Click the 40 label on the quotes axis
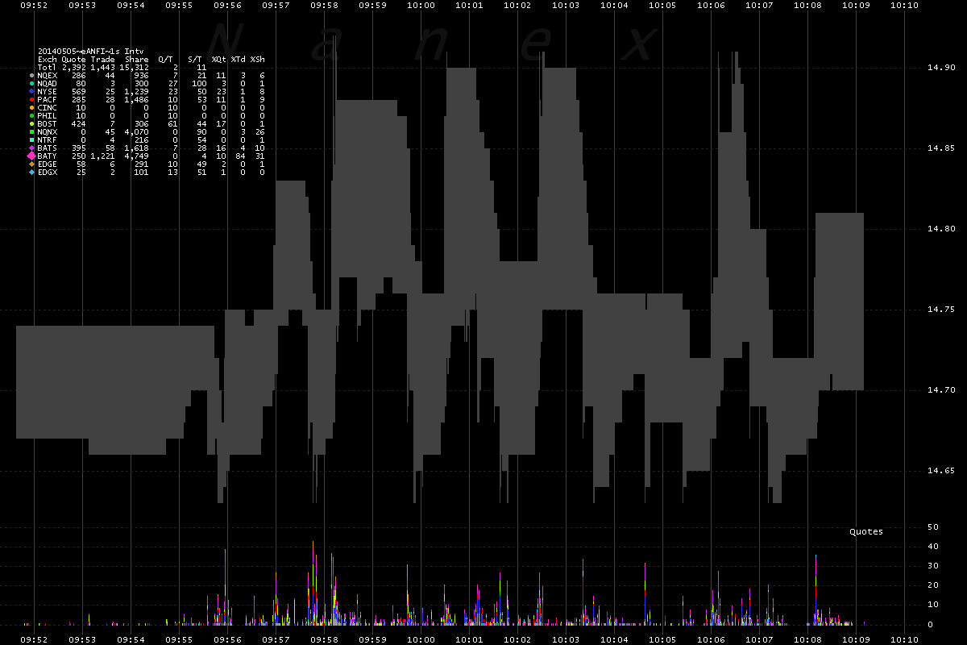The width and height of the screenshot is (967, 645). point(933,546)
